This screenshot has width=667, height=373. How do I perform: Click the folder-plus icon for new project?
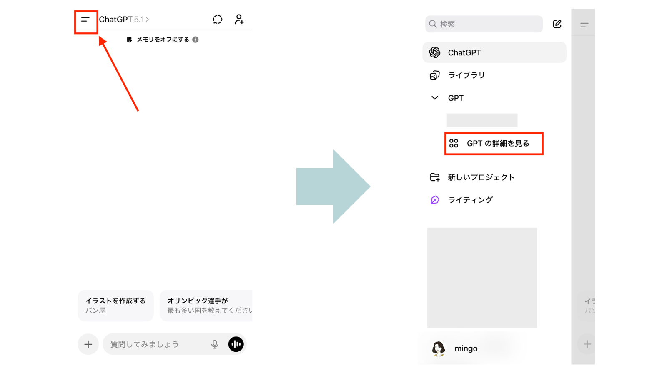[x=435, y=177]
